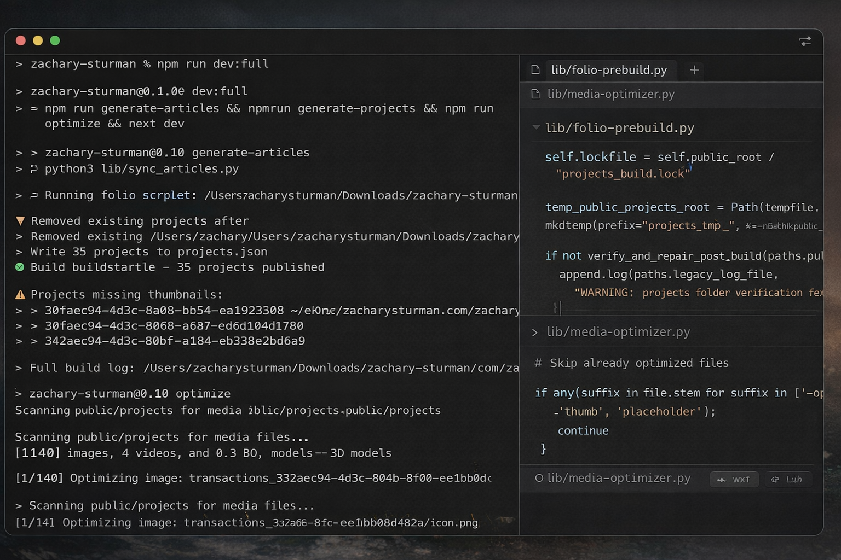Click the green fullscreen window button
The width and height of the screenshot is (841, 560).
55,40
